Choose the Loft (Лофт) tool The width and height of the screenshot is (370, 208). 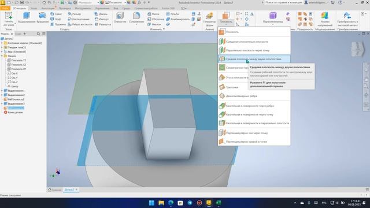[x=56, y=19]
